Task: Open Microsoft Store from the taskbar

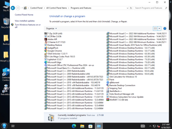Action: [x=90, y=126]
